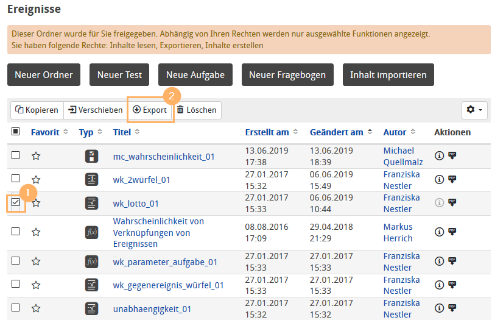Check the unabhaengigkeit_01 row checkbox
Viewport: 492px width, 320px height.
point(16,308)
